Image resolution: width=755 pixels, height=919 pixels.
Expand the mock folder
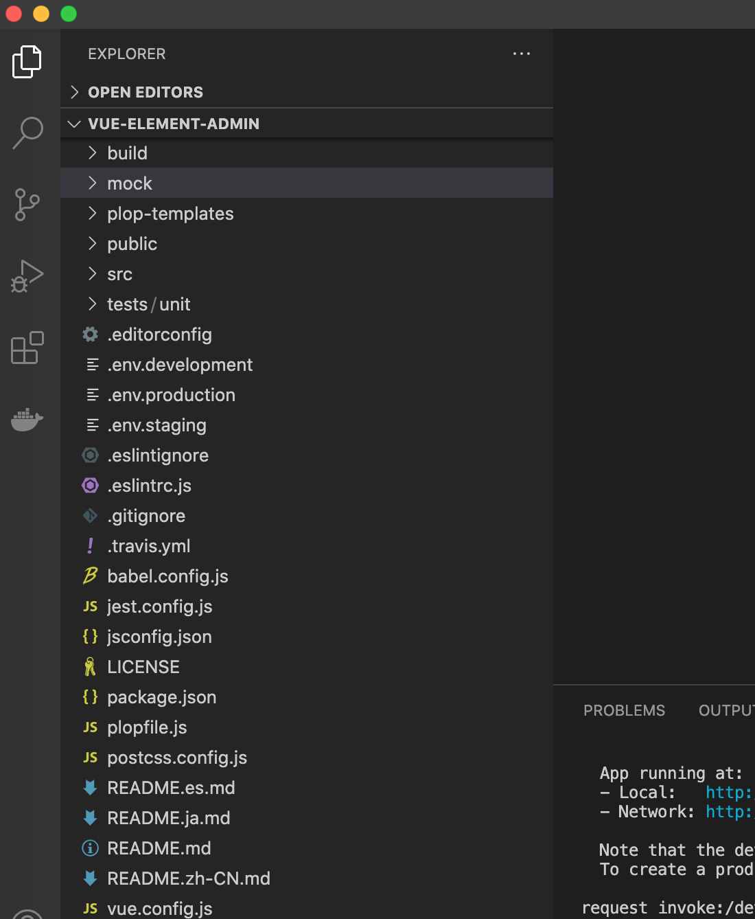307,183
